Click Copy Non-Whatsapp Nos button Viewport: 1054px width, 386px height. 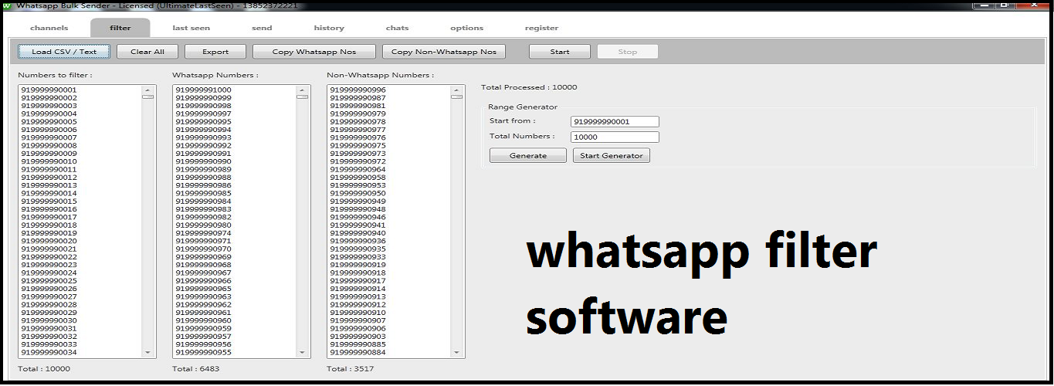(x=444, y=52)
